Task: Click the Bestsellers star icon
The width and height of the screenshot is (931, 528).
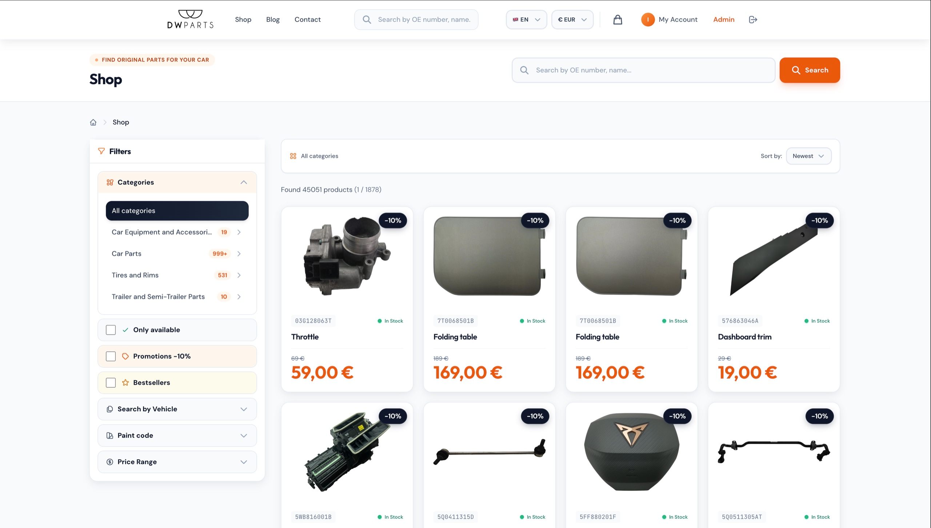Action: tap(125, 383)
